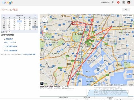
Task: Click the eastern route point near 両国
Action: point(111,26)
